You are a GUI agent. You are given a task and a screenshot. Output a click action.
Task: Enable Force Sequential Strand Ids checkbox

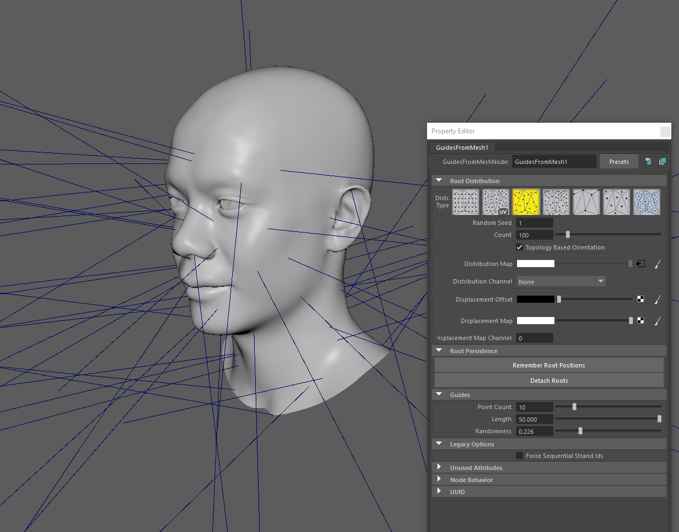coord(519,456)
